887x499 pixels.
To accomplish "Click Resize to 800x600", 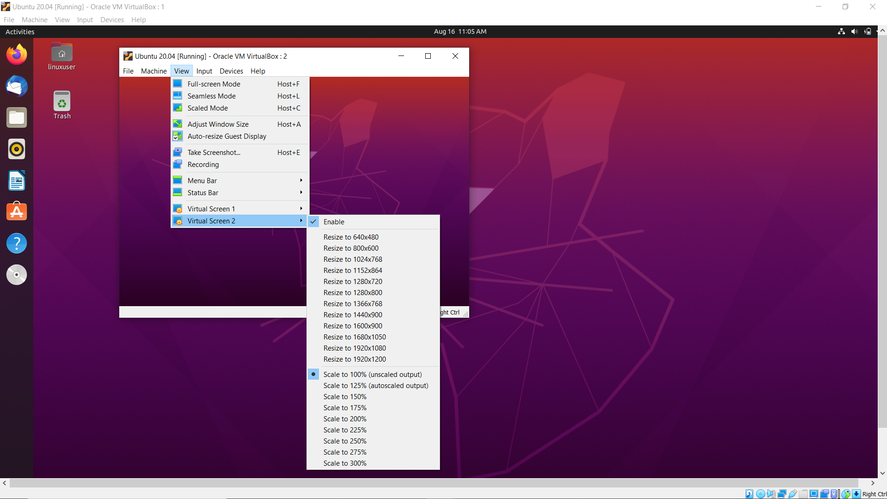I will coord(373,248).
